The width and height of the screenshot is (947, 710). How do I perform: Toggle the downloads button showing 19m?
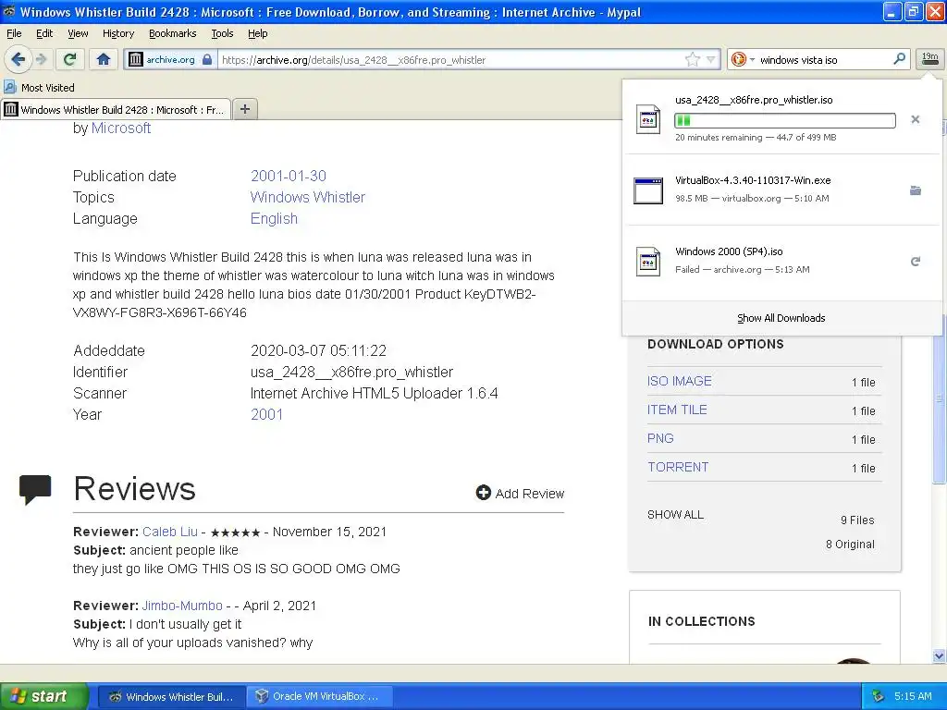coord(929,58)
